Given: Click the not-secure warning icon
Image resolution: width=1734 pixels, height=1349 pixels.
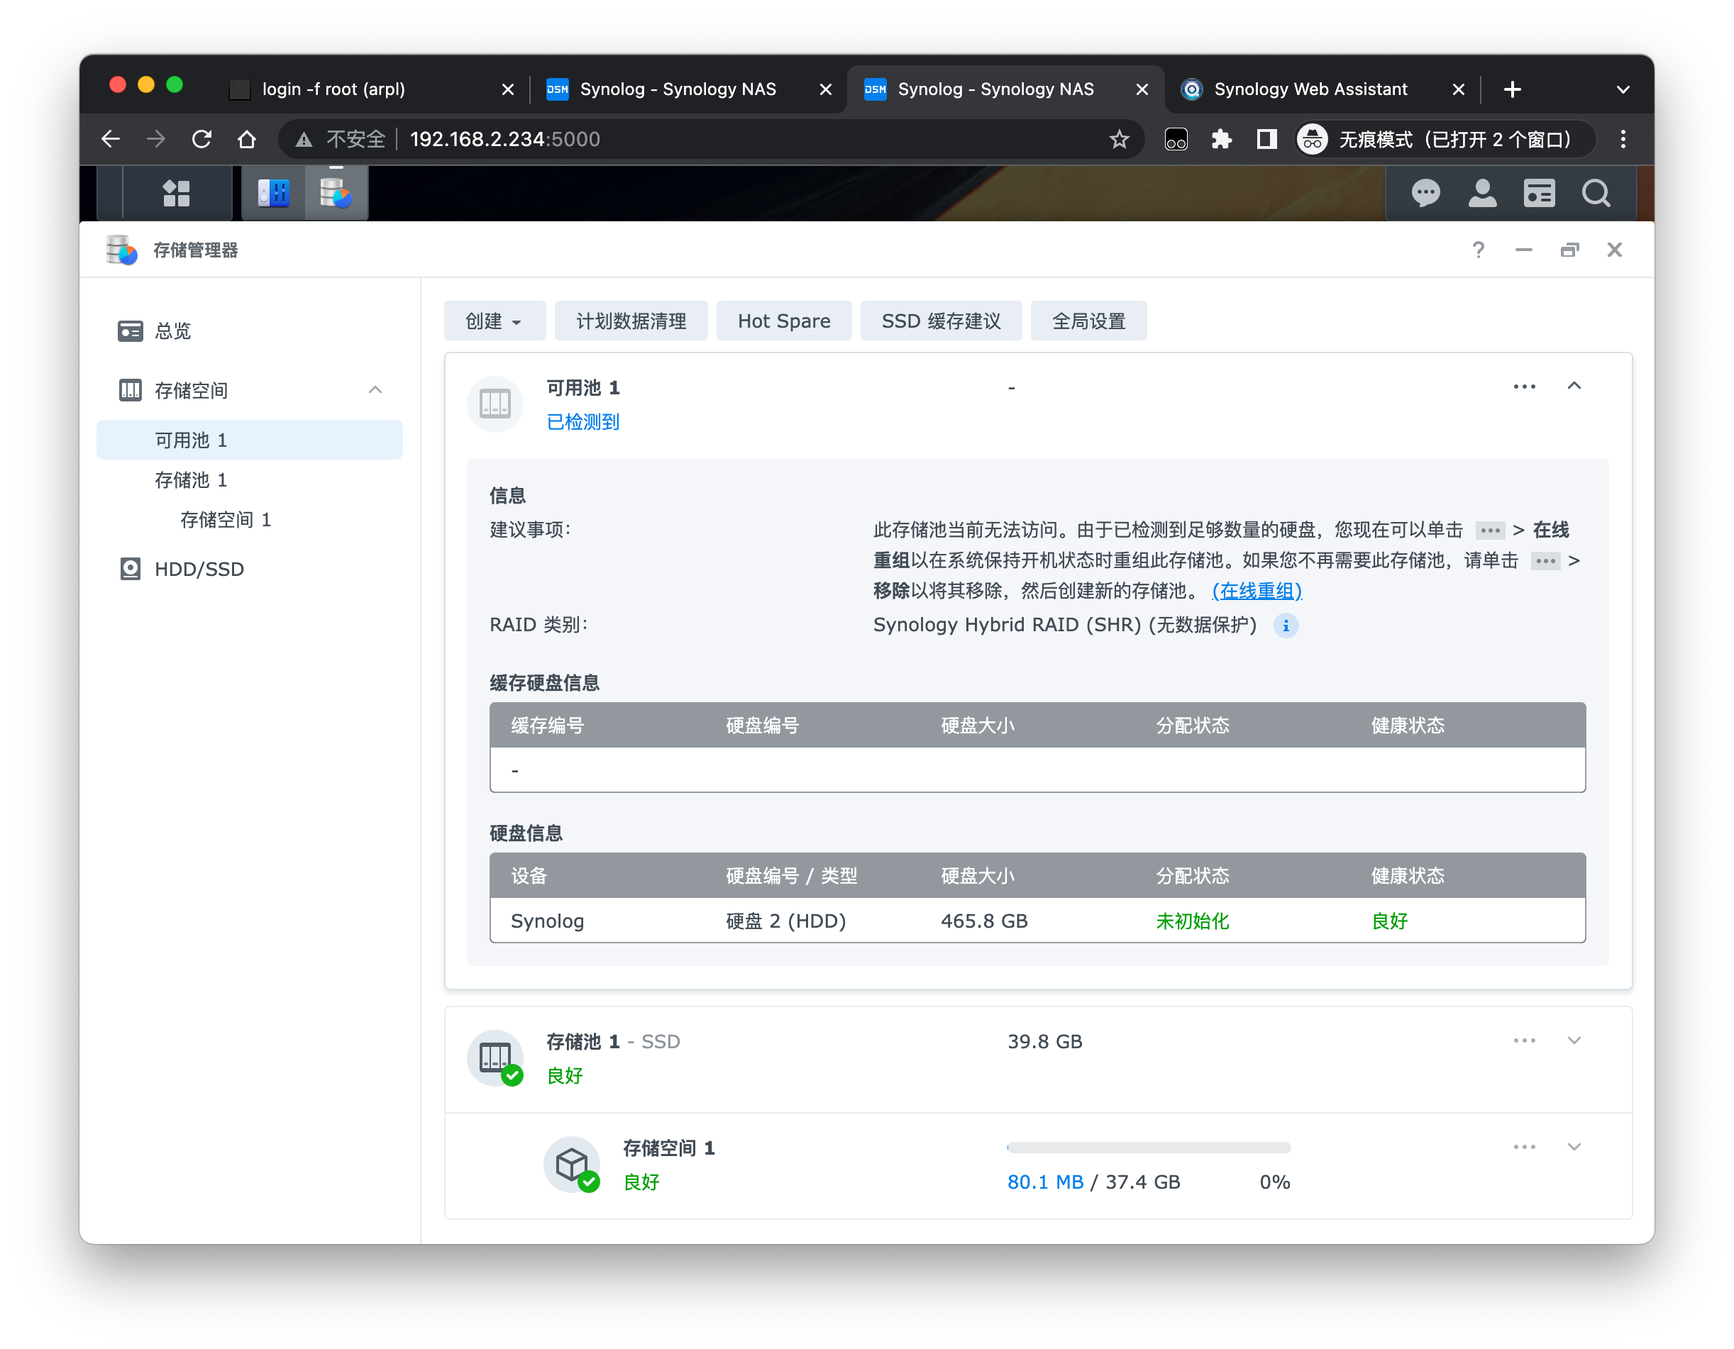Looking at the screenshot, I should click(303, 140).
